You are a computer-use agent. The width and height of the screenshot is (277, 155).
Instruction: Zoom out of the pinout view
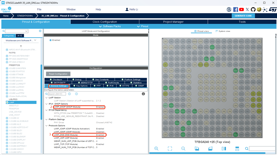(183, 149)
